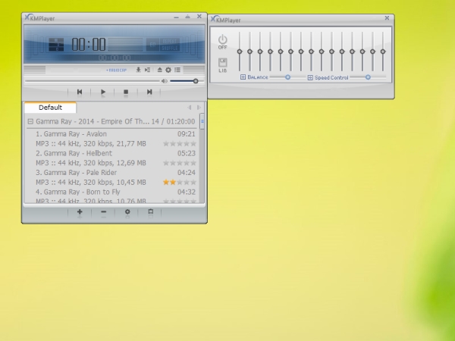Click file info line showing 21,77 MB
Screen dimensions: 455x341
pos(91,144)
